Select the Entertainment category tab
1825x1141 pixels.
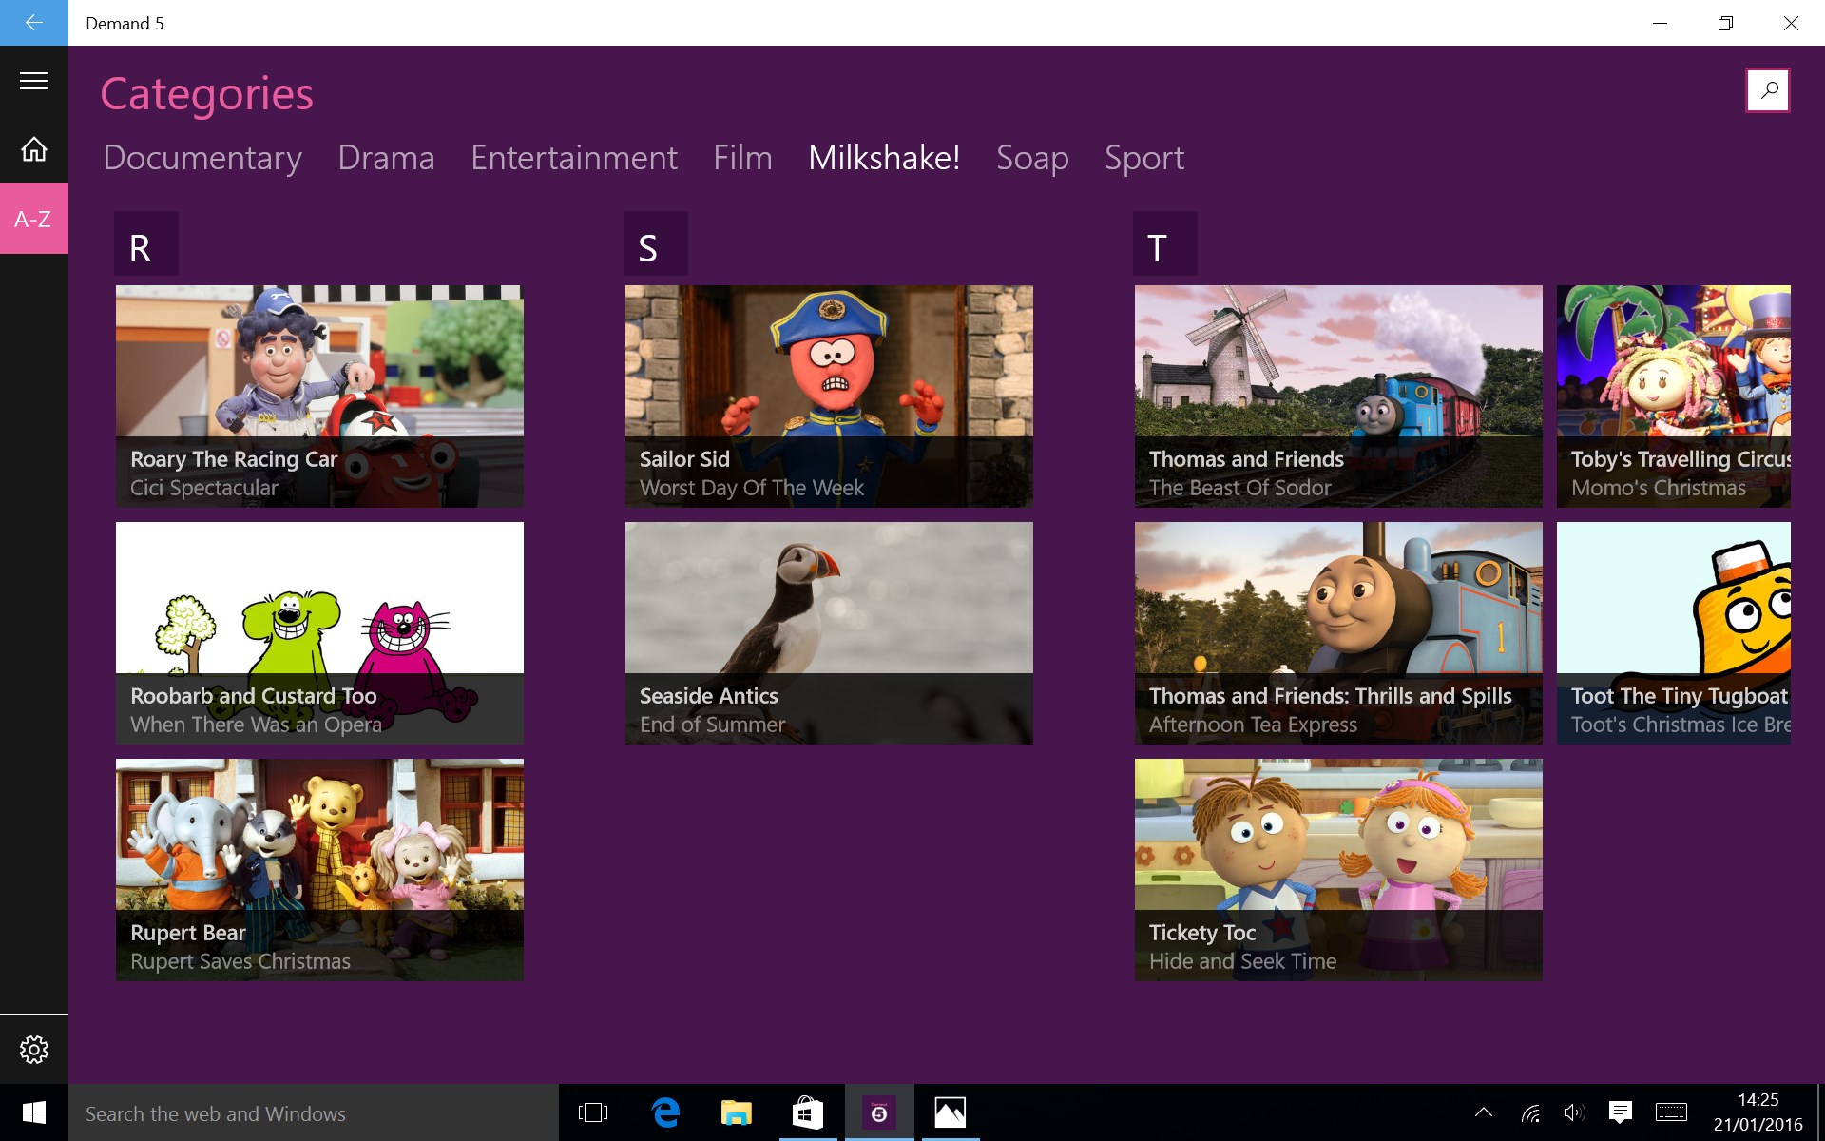tap(574, 158)
